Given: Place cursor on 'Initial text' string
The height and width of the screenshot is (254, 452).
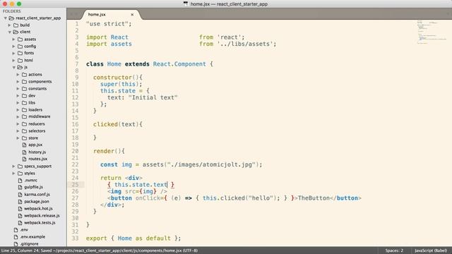Looking at the screenshot, I should point(153,97).
